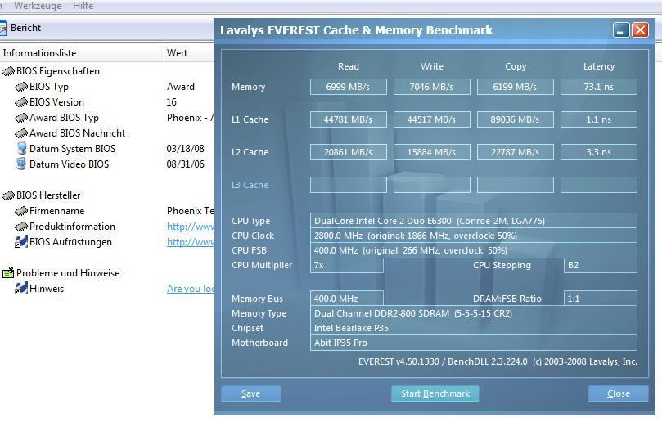Save the benchmark results
662x422 pixels.
point(250,393)
